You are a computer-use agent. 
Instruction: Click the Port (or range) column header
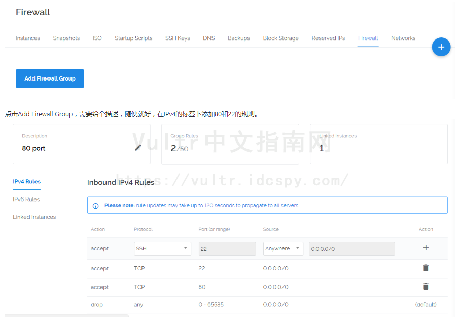[x=214, y=229]
